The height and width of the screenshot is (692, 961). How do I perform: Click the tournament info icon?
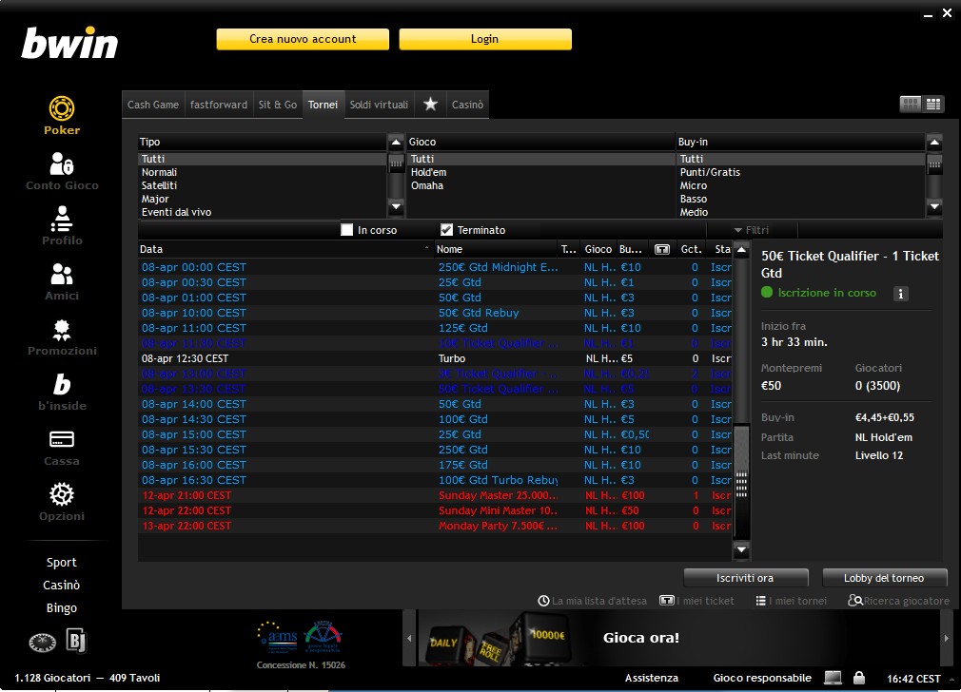(900, 294)
